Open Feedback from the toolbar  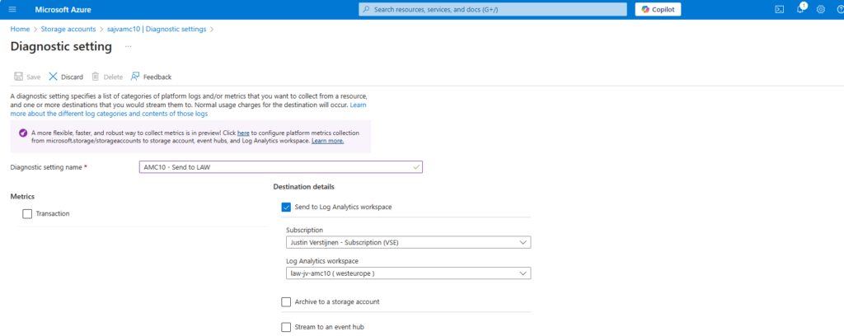[x=151, y=77]
